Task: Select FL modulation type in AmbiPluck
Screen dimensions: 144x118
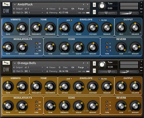Action: tap(36, 47)
